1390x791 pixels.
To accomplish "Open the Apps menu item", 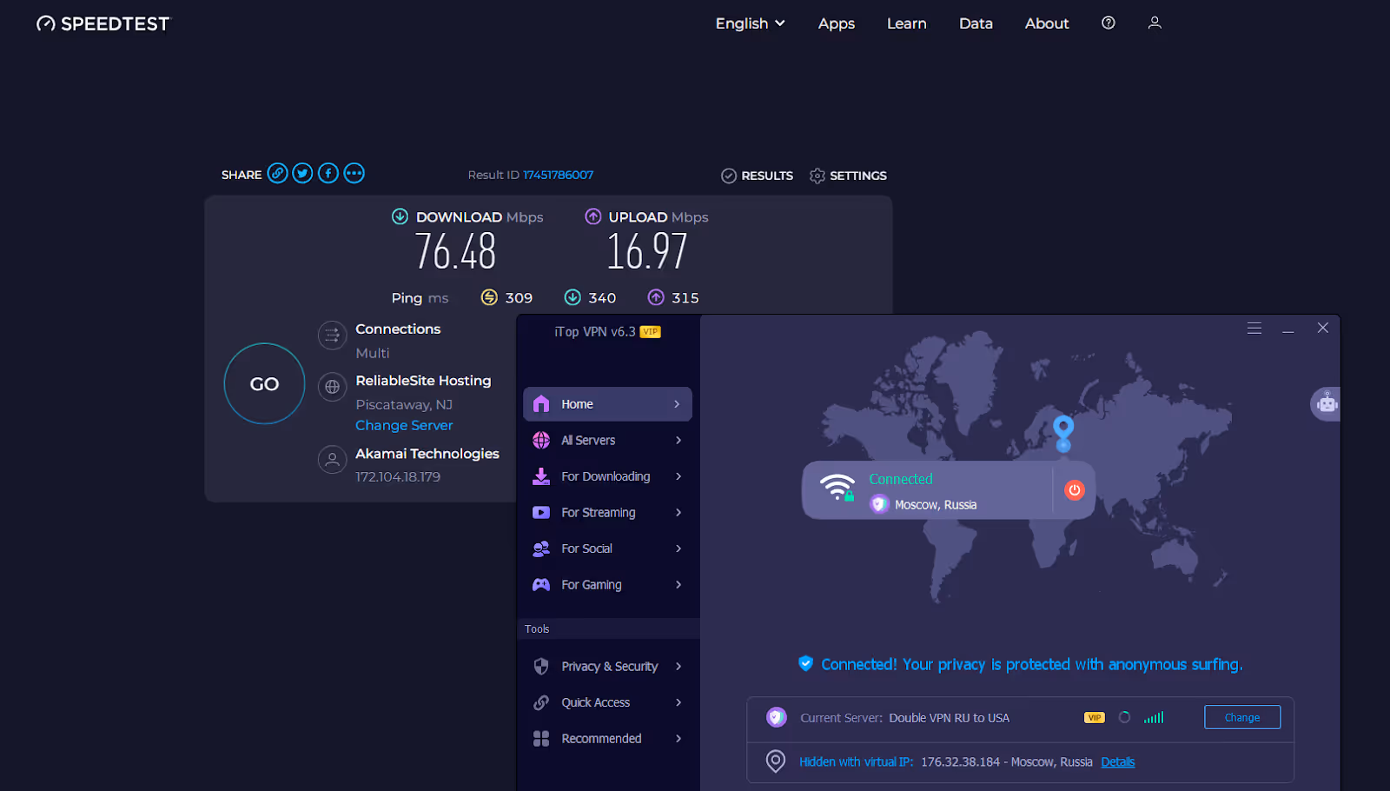I will click(x=836, y=23).
